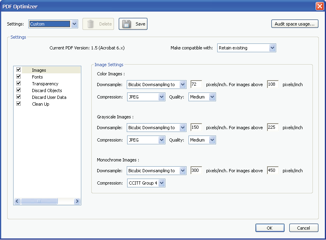The image size is (326, 240).
Task: Click Color Images downsample 72 field
Action: pyautogui.click(x=196, y=85)
